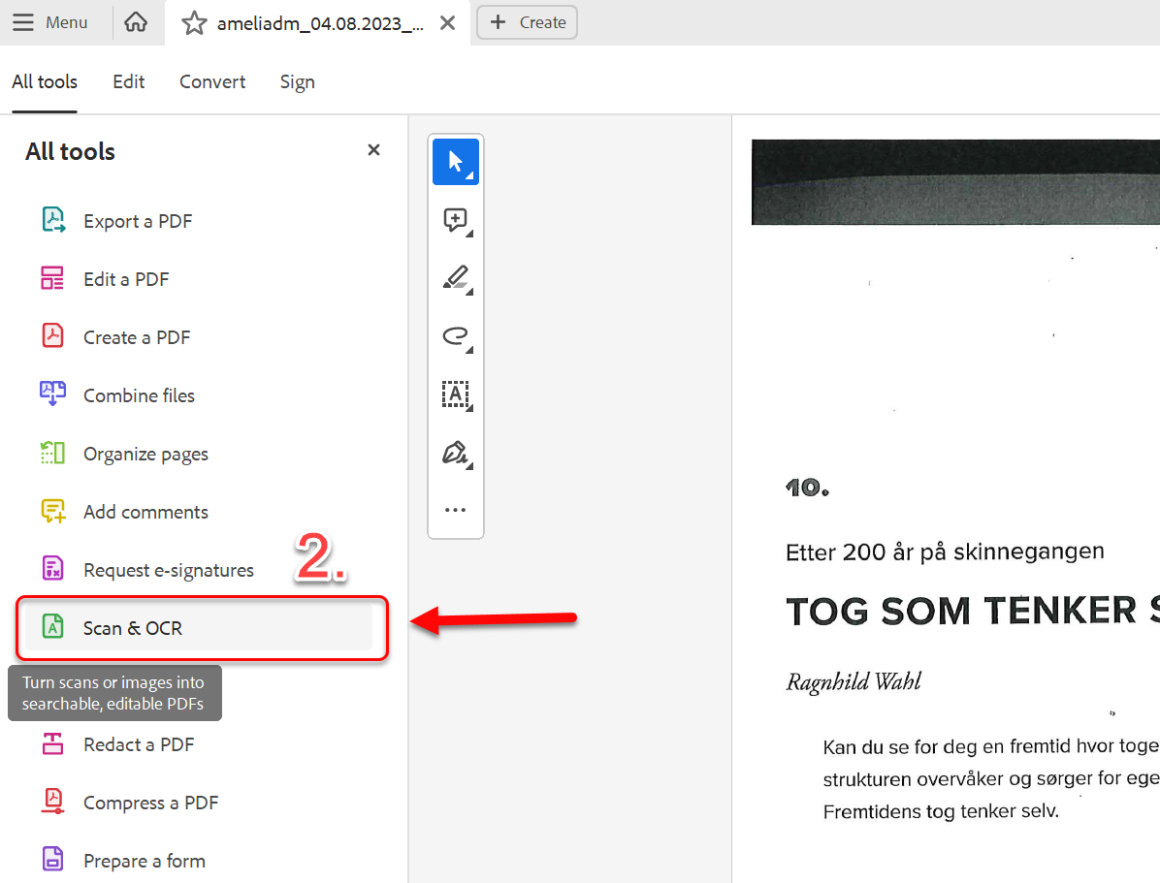Image resolution: width=1160 pixels, height=883 pixels.
Task: Click the text Etter 200 år på skinnegangen
Action: click(x=945, y=552)
